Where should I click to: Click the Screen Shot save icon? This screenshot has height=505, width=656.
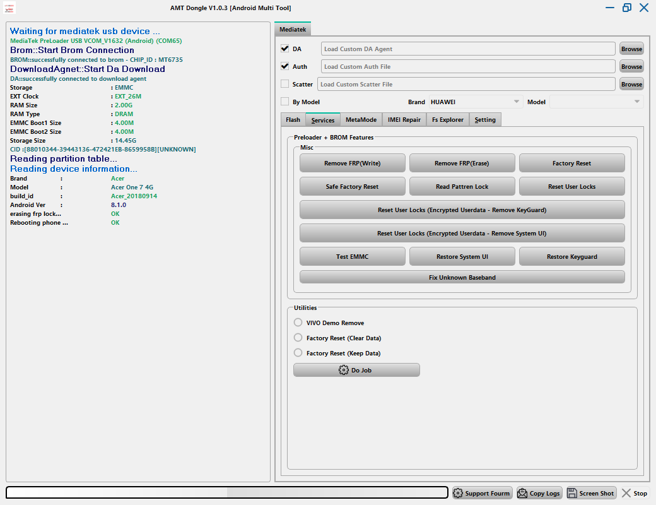[572, 493]
